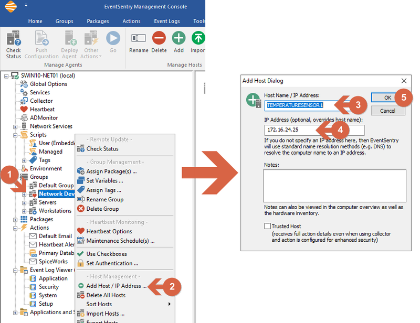Open the Security event log
This screenshot has height=323, width=420.
pos(49,287)
